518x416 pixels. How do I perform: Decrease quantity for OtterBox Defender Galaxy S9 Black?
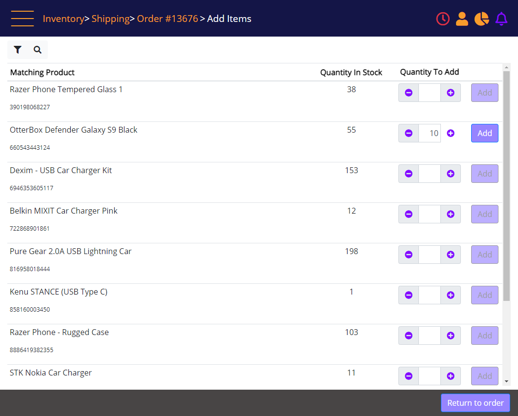point(409,133)
